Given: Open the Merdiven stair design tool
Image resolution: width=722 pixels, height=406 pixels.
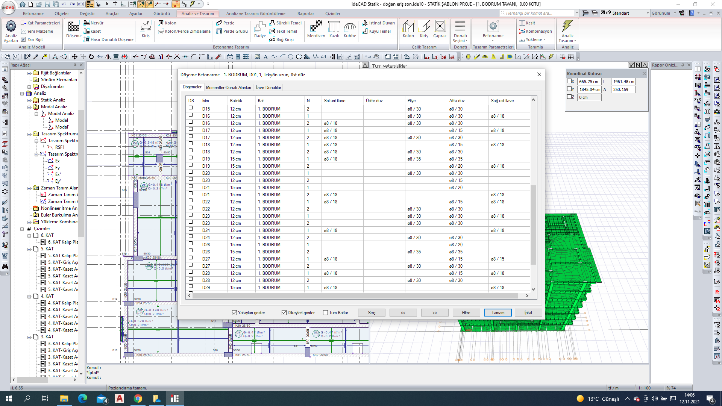Looking at the screenshot, I should pos(316,29).
